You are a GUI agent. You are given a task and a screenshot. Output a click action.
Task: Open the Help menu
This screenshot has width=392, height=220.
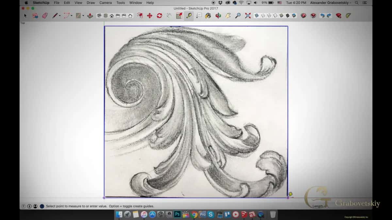coord(150,3)
